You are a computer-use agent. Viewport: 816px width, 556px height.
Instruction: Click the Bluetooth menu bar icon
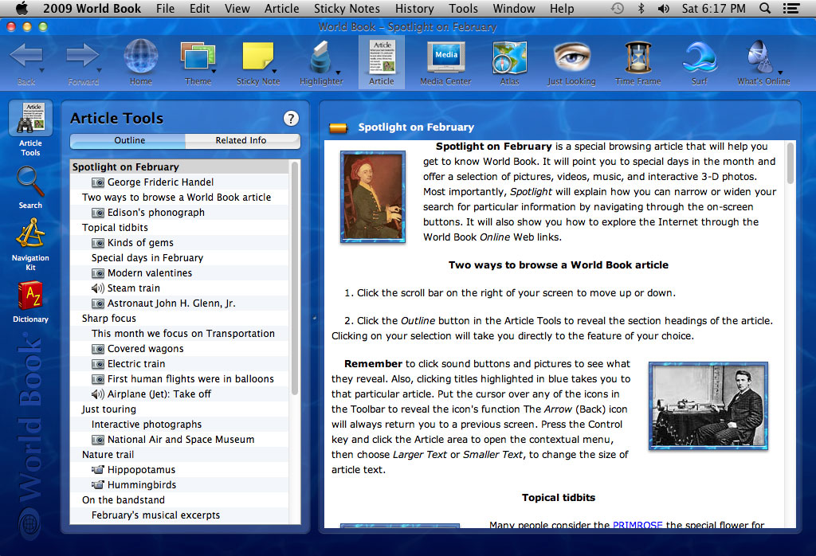pos(641,8)
